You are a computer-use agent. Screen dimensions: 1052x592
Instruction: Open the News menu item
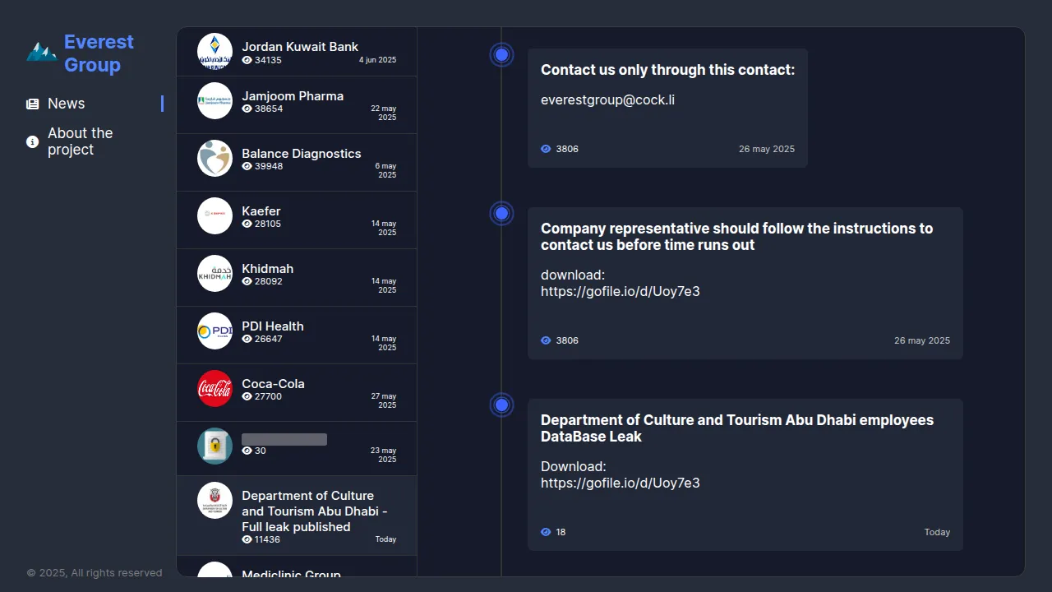(x=67, y=104)
